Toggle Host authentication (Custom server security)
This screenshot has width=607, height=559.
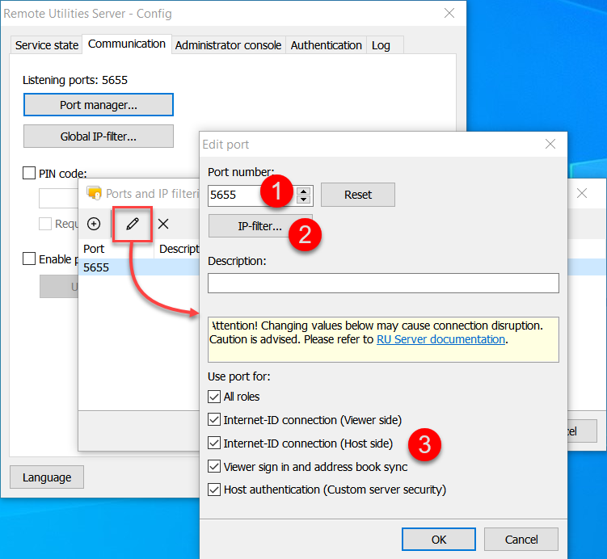tap(214, 490)
